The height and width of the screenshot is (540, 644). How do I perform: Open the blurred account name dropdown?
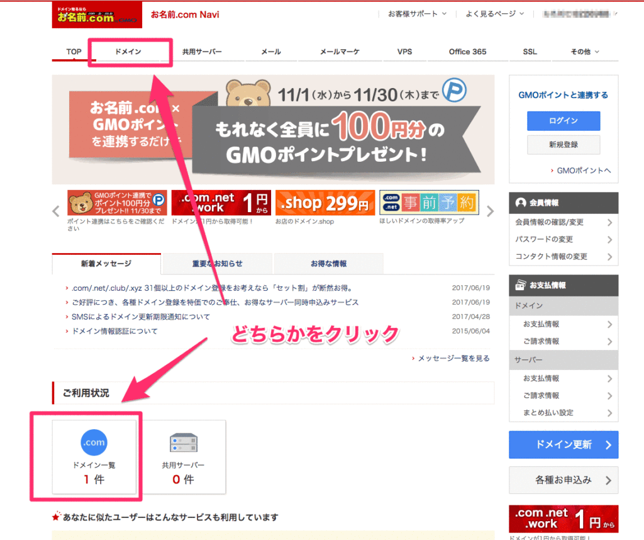click(x=579, y=14)
